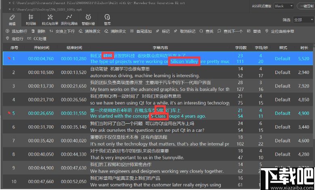This screenshot has width=315, height=190.
Task: Close the Generation EQ.srt file entry
Action: click(10, 3)
